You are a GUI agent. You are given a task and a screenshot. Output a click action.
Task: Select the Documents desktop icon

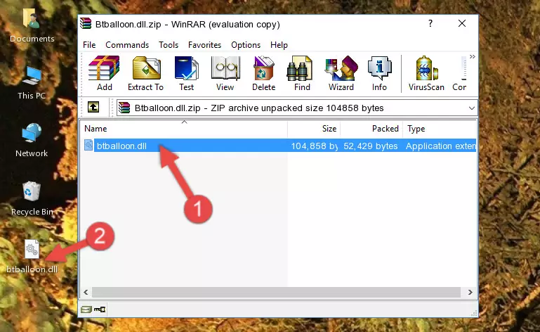32,26
